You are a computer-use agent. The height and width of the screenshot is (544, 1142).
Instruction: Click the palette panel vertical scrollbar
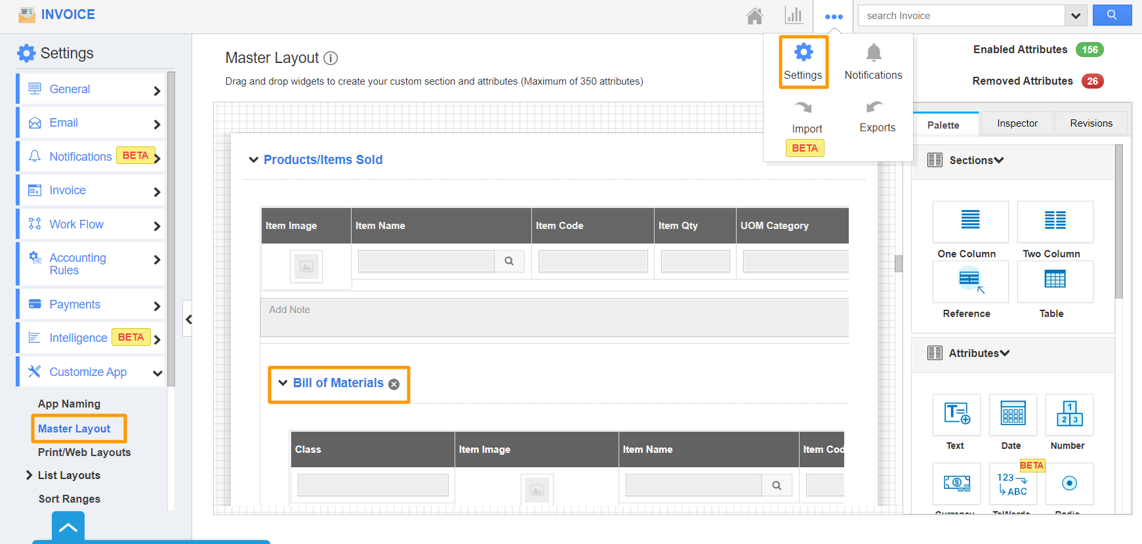(1119, 223)
